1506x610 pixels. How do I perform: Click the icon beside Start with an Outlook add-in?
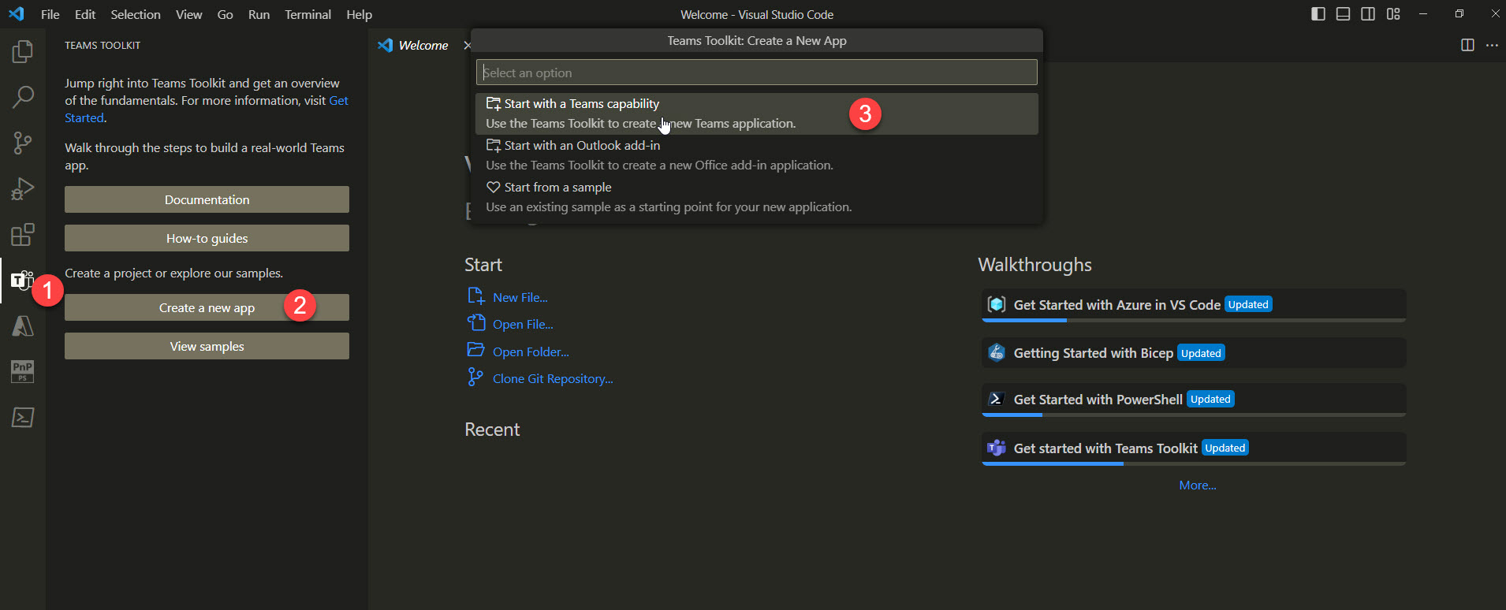(x=494, y=145)
